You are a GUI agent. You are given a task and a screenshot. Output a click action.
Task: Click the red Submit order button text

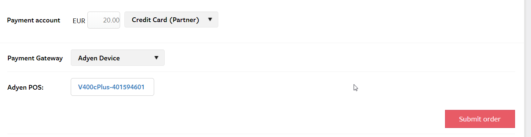480,119
